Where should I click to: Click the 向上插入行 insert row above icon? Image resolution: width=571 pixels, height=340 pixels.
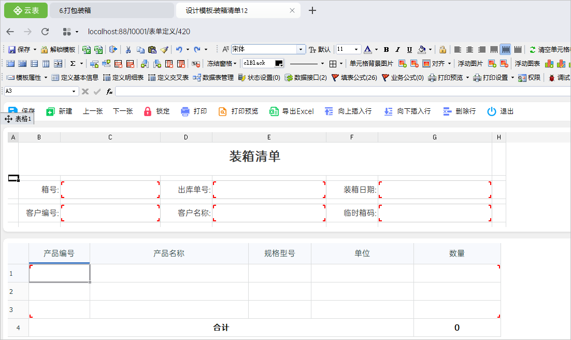pyautogui.click(x=329, y=111)
